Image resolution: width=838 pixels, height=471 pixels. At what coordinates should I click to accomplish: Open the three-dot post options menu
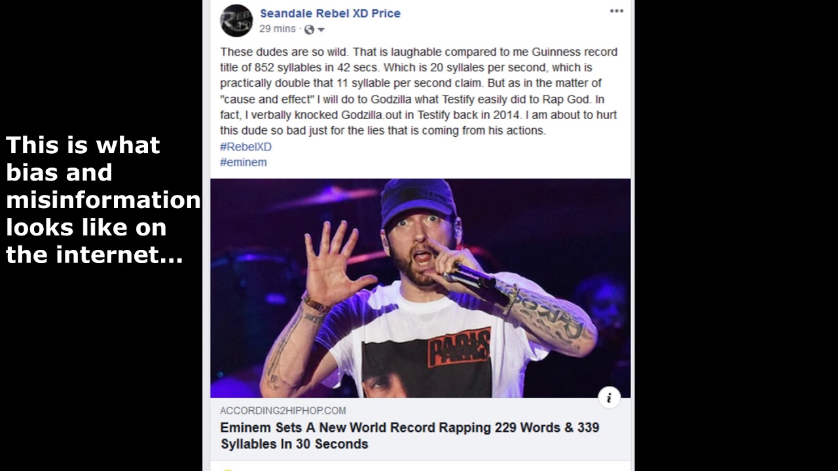(x=617, y=11)
